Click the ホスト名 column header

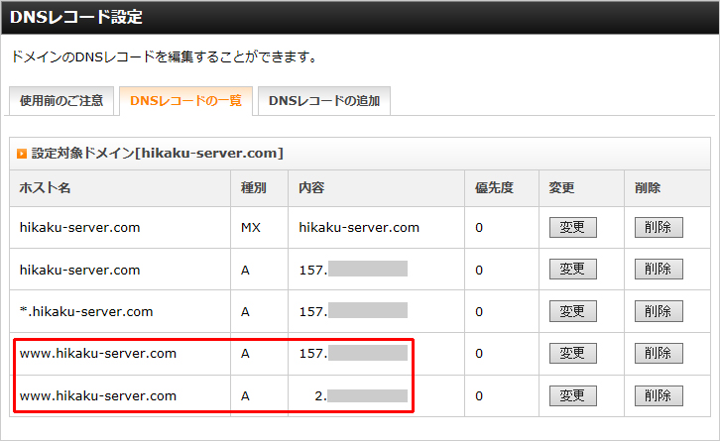tap(45, 187)
